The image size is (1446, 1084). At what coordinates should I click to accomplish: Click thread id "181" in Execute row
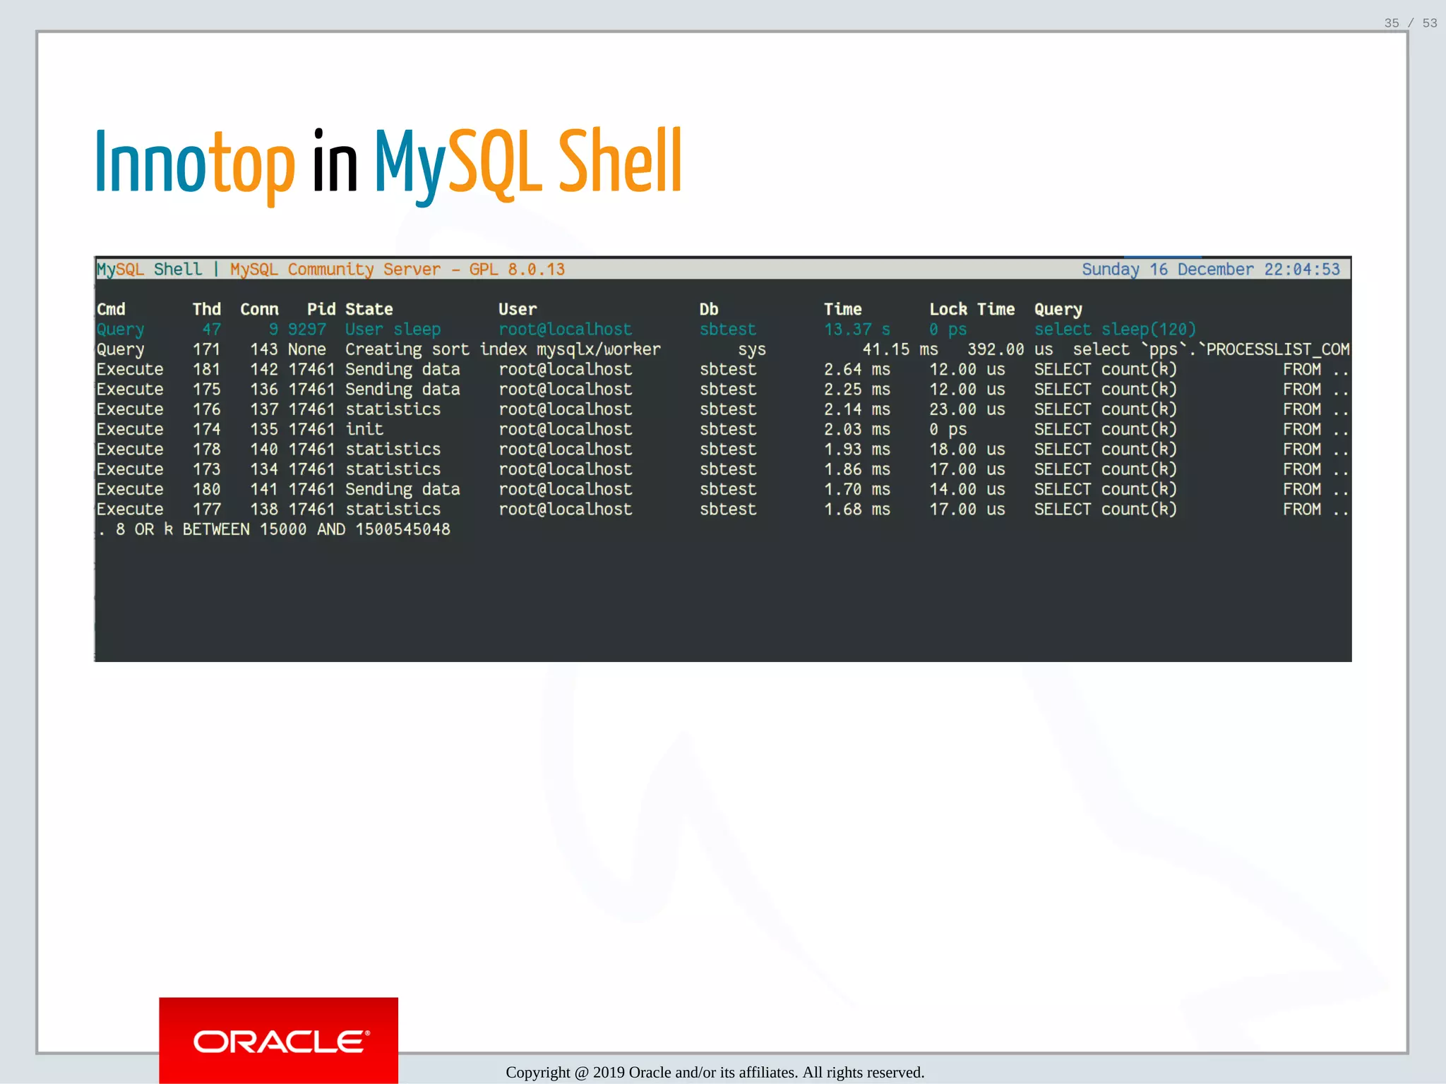207,369
